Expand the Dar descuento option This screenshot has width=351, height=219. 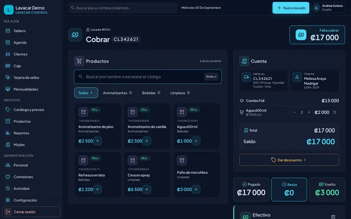pyautogui.click(x=289, y=160)
